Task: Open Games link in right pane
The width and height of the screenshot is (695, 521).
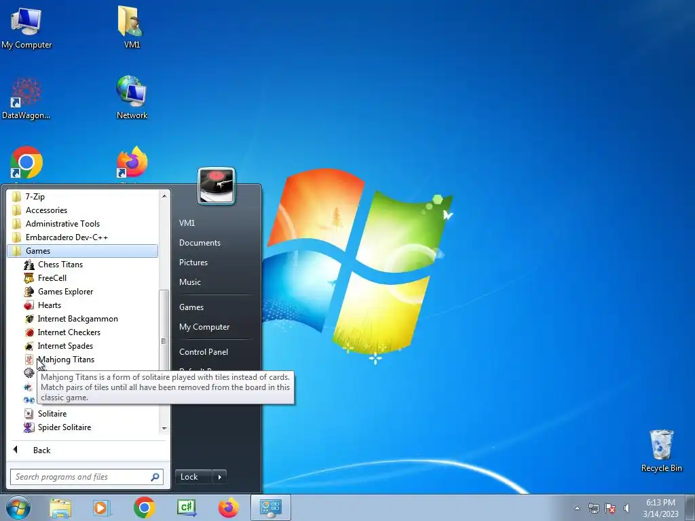Action: point(191,307)
